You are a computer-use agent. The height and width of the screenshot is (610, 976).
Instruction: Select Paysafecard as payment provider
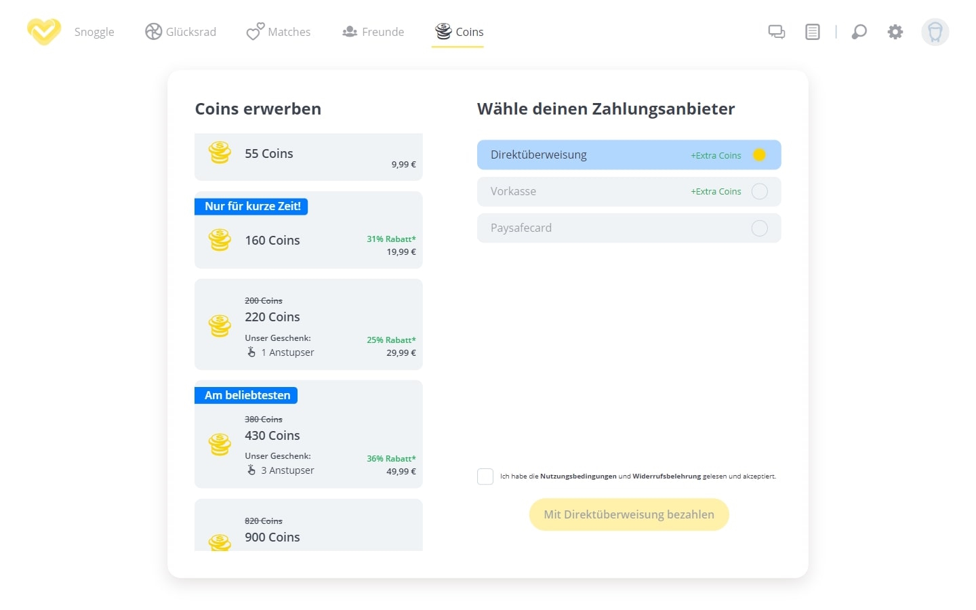coord(629,228)
